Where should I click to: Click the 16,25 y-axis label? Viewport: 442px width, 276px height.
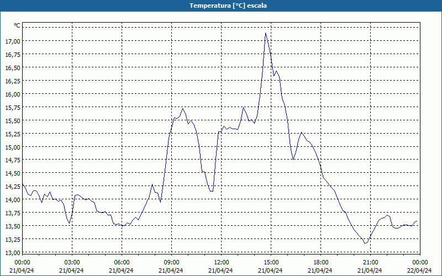point(13,81)
